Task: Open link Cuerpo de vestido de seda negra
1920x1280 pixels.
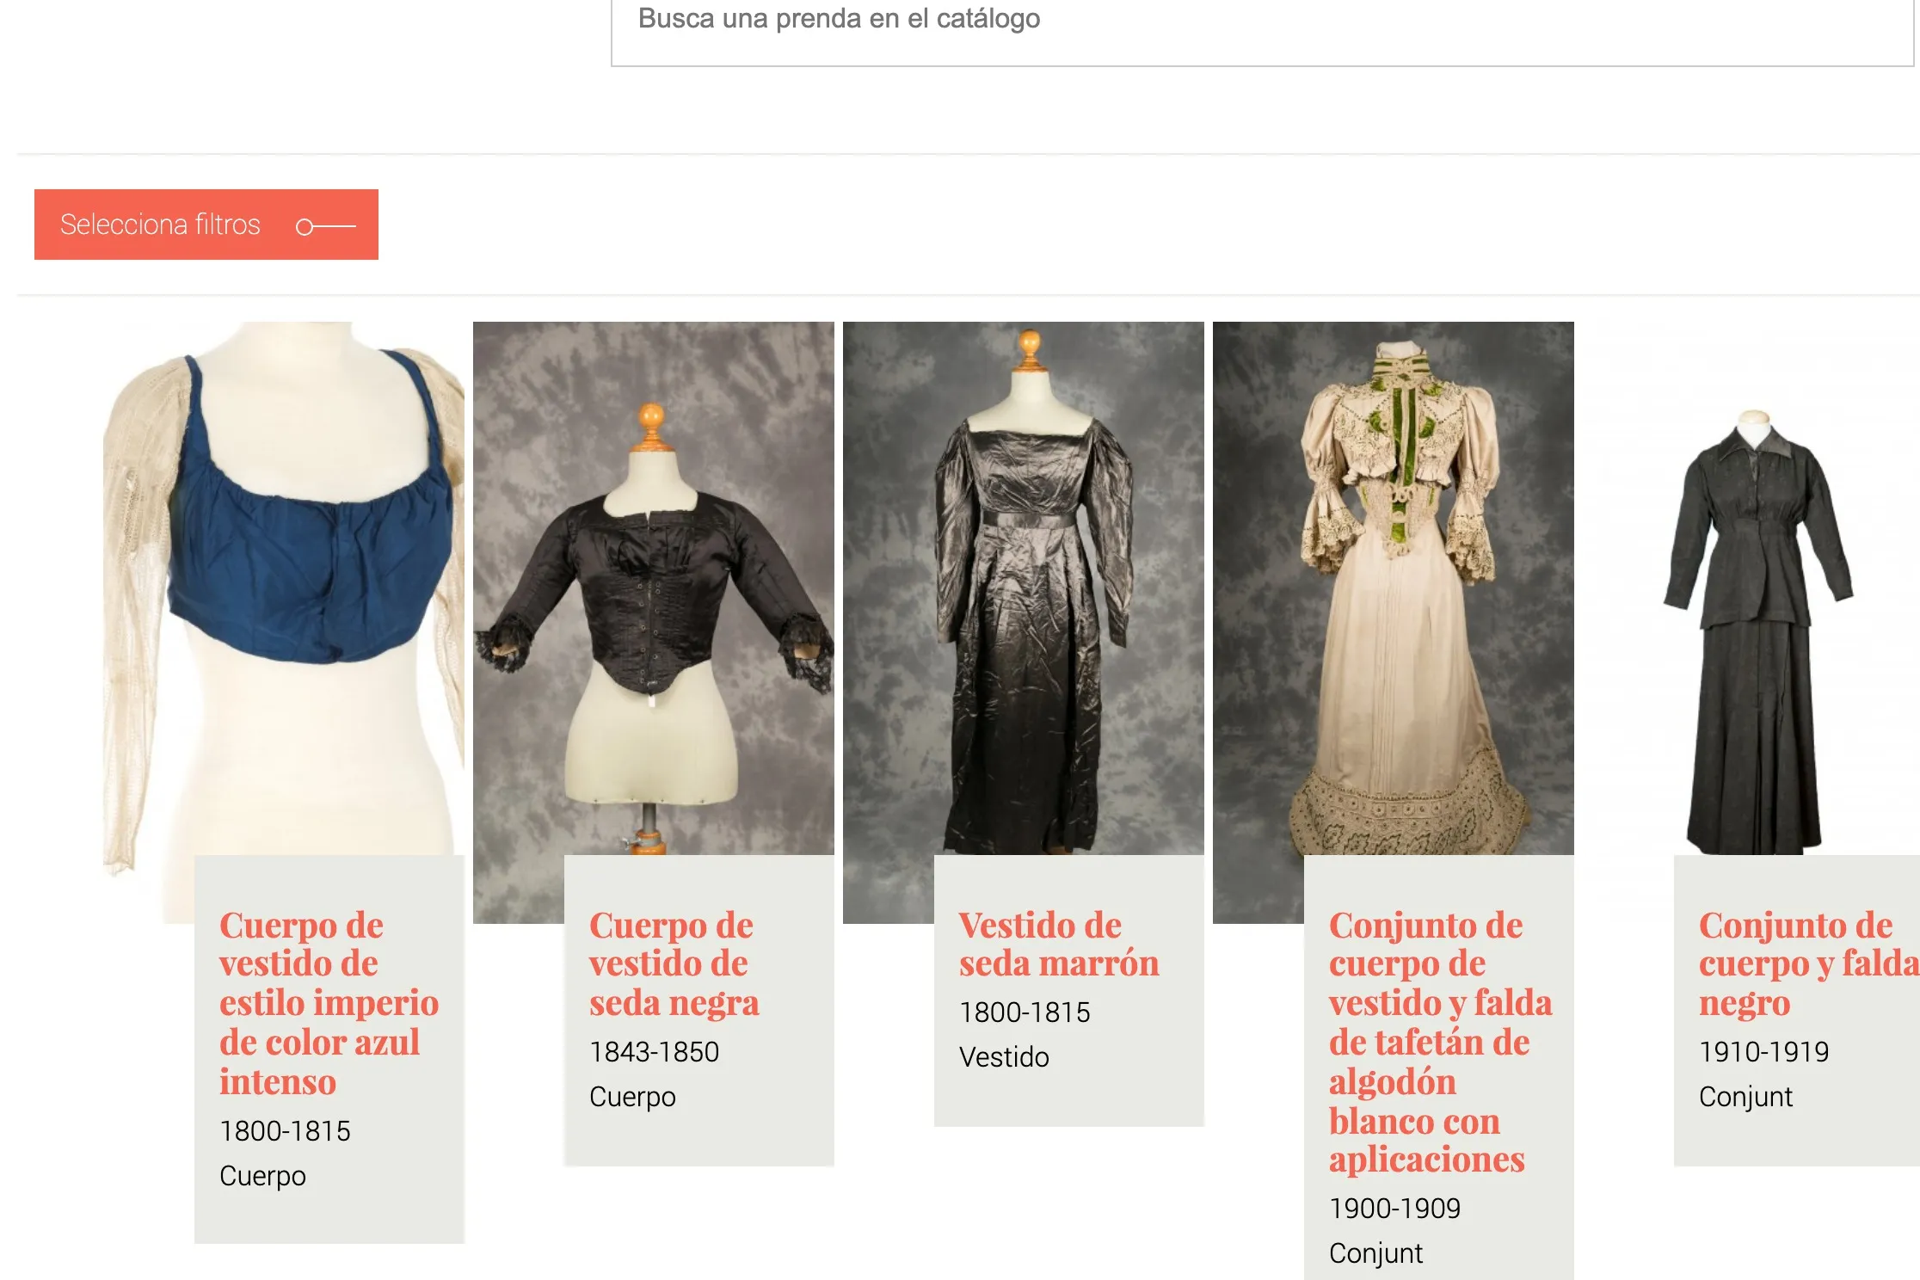Action: pos(674,964)
